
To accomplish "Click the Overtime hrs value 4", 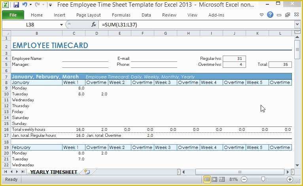I will pos(234,65).
